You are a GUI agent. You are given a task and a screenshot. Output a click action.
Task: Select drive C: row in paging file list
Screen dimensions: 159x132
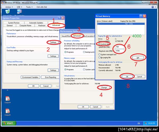pyautogui.click(x=121, y=24)
